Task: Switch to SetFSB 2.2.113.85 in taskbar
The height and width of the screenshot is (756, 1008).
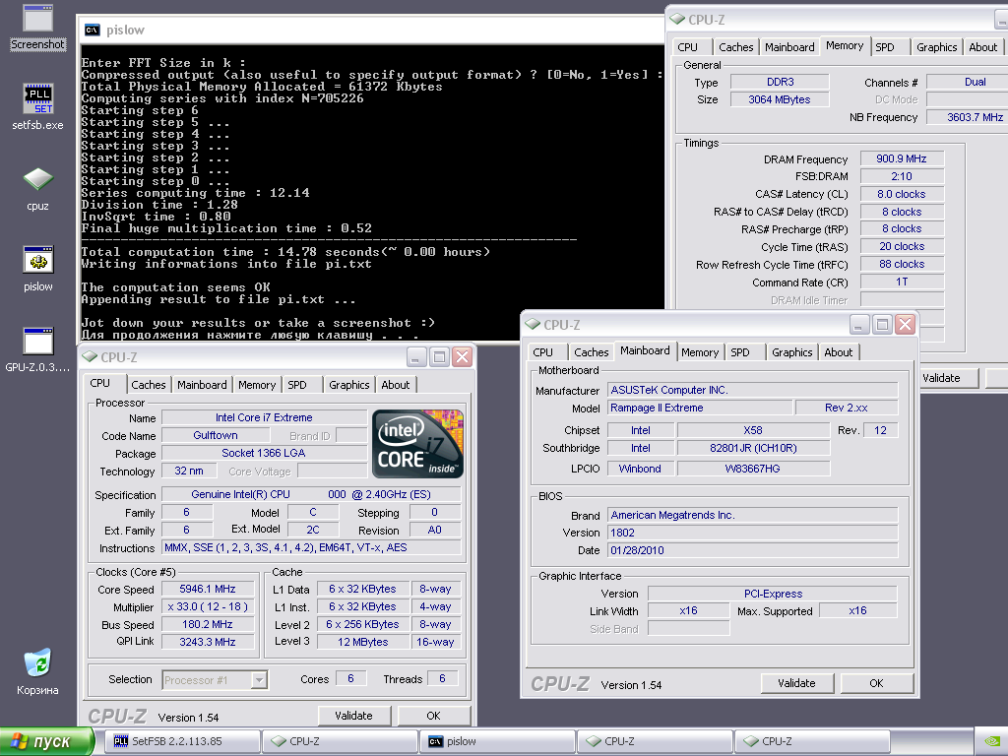Action: [x=184, y=741]
